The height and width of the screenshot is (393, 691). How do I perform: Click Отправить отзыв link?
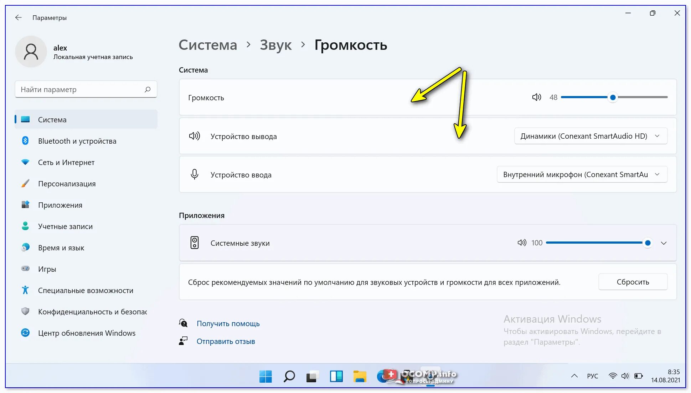click(x=226, y=341)
